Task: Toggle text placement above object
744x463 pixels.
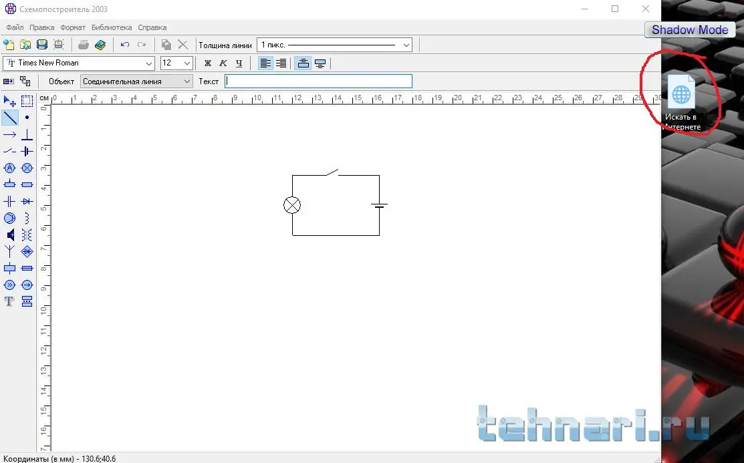Action: (x=303, y=63)
